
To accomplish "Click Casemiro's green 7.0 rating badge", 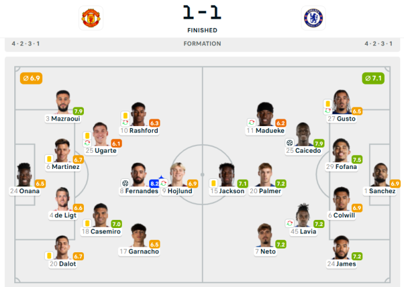I will coord(116,224).
